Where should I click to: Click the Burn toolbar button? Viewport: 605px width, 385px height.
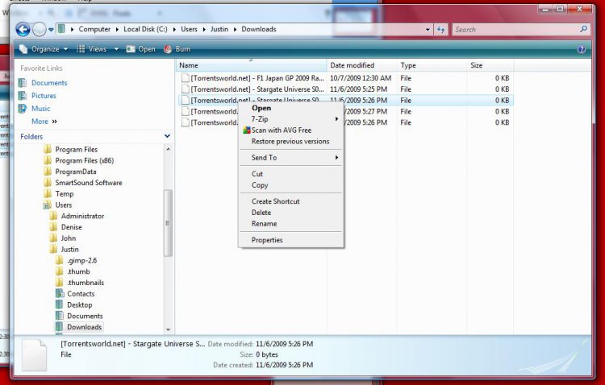coord(177,49)
